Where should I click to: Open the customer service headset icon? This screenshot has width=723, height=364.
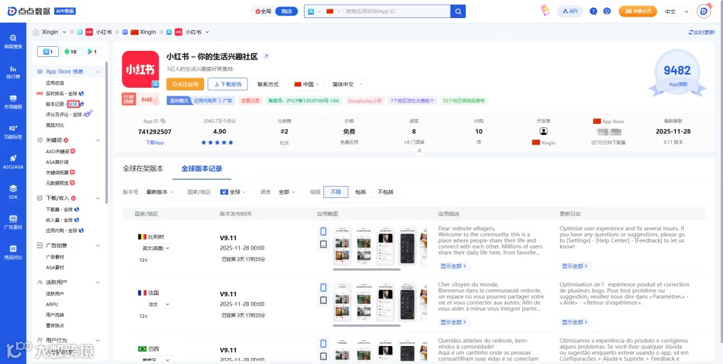607,11
